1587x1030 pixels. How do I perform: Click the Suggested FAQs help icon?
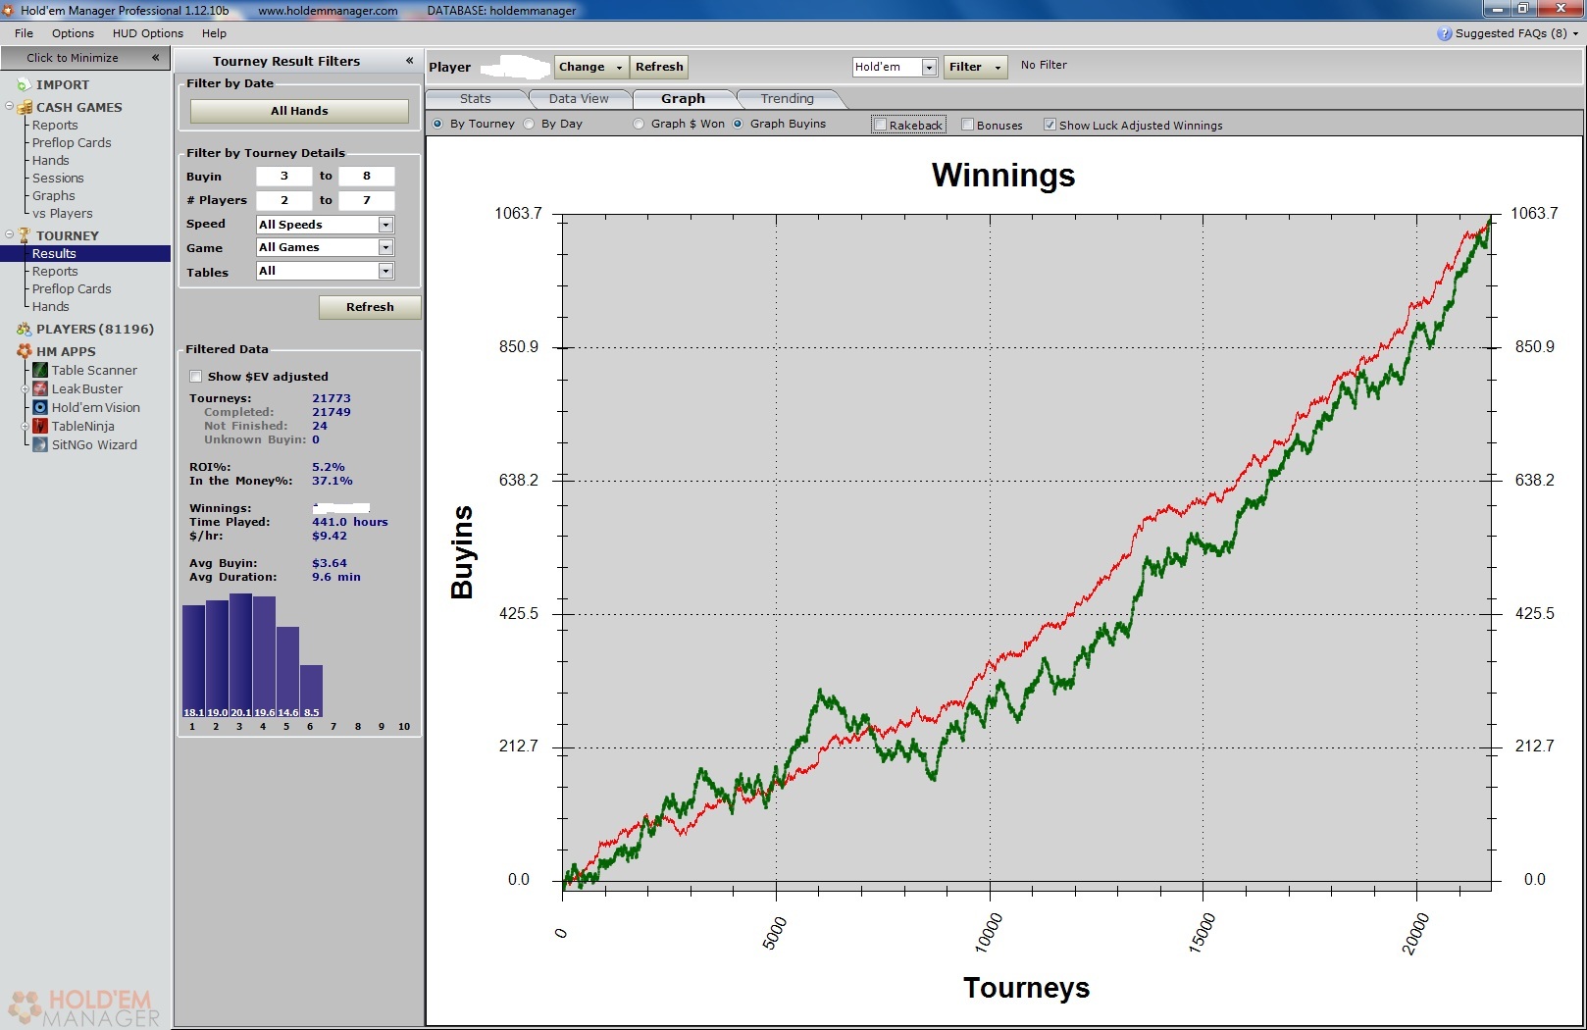coord(1444,33)
